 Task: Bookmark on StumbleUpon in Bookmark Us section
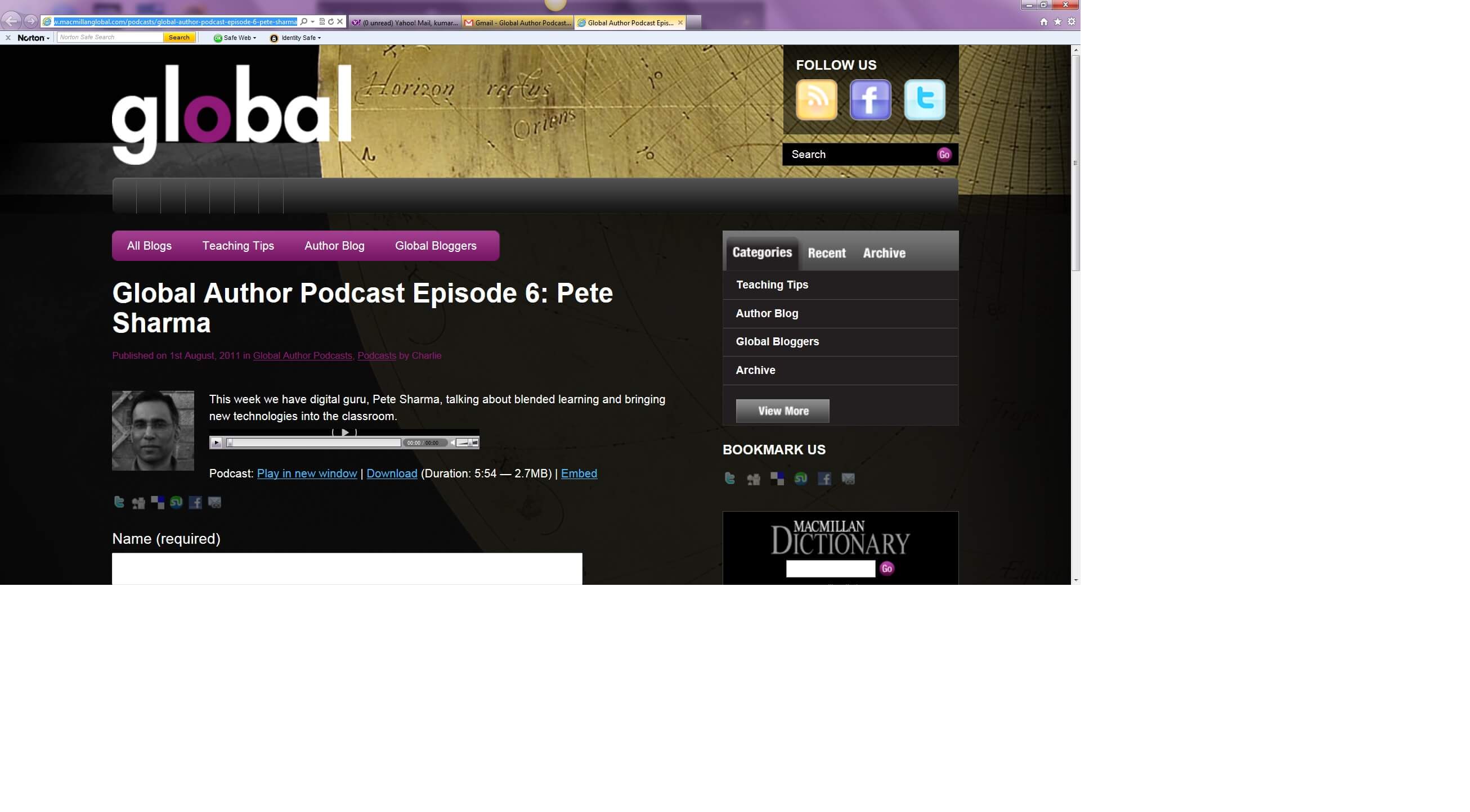click(x=801, y=479)
